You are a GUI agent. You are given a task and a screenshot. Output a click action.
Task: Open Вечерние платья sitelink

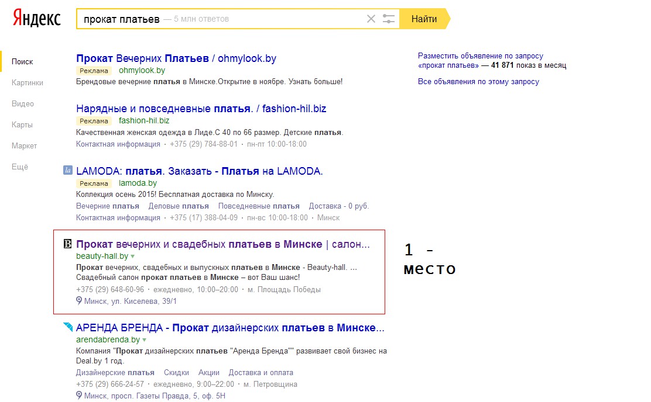(x=108, y=206)
